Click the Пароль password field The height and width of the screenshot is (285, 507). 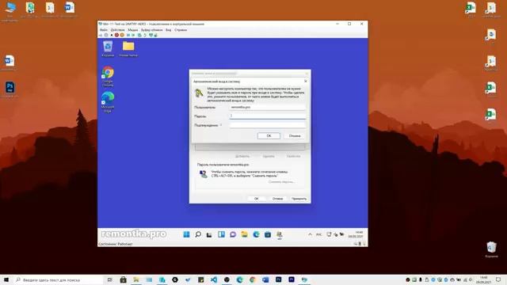[x=268, y=116]
